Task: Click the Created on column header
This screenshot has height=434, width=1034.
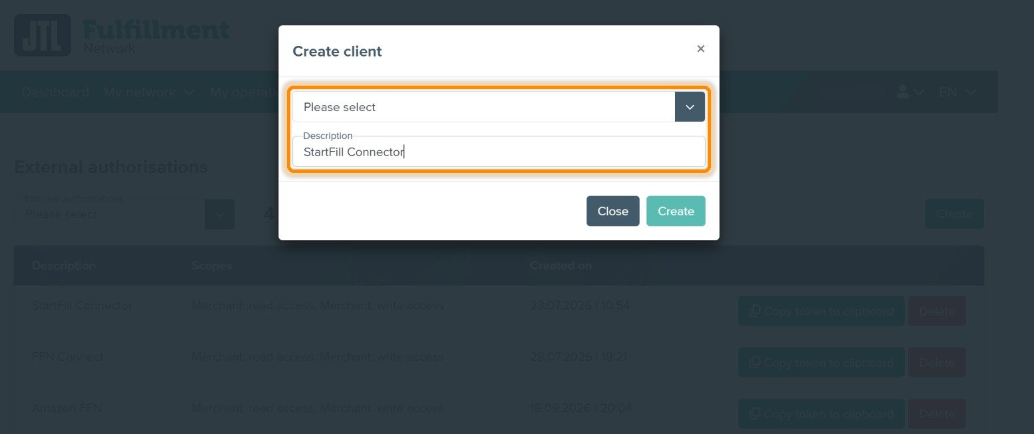Action: (561, 266)
